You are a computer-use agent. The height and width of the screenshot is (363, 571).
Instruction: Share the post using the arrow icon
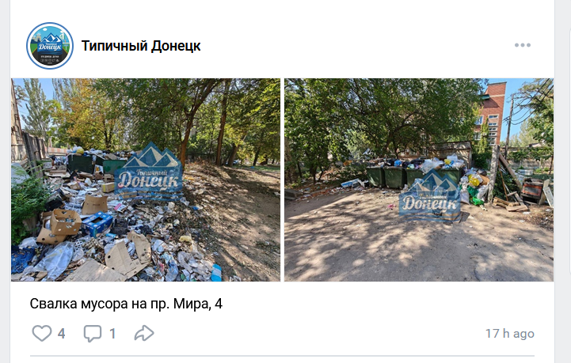[144, 333]
